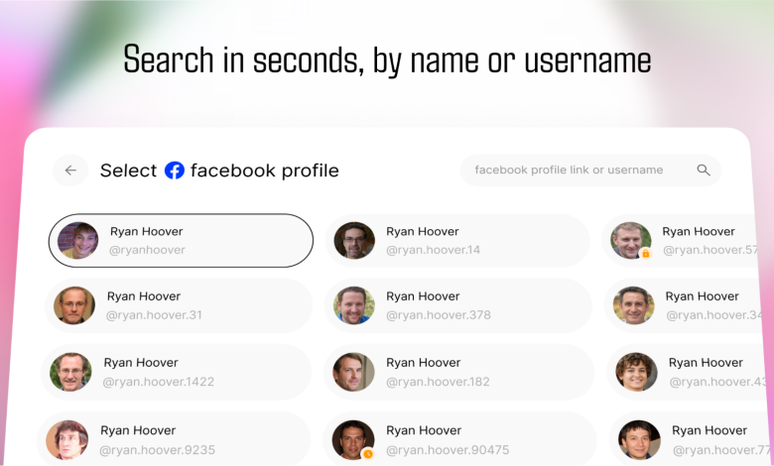Click the facebook profile link input field
The height and width of the screenshot is (466, 774).
[x=576, y=171]
